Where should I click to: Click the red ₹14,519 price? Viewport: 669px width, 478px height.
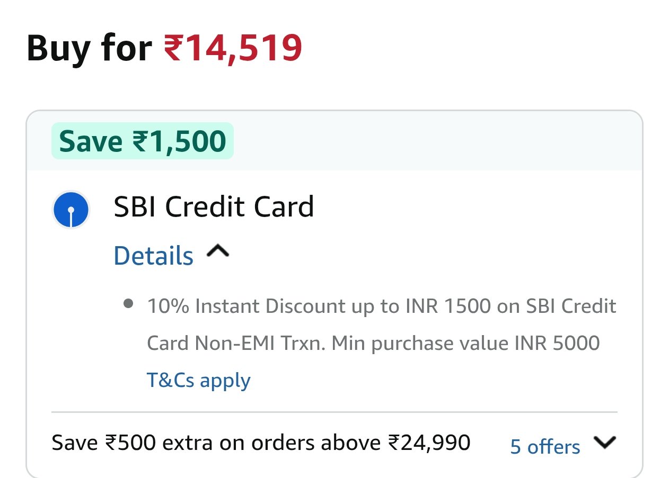(x=232, y=48)
